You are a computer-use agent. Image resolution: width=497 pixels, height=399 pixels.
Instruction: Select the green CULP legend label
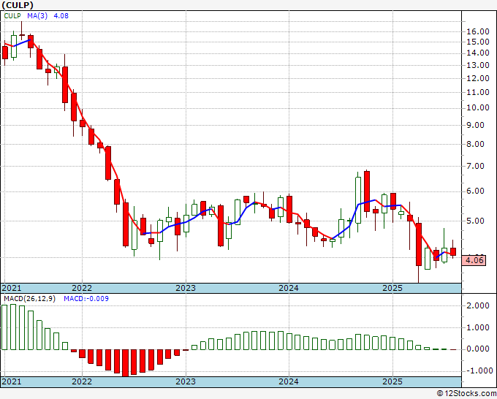(12, 16)
